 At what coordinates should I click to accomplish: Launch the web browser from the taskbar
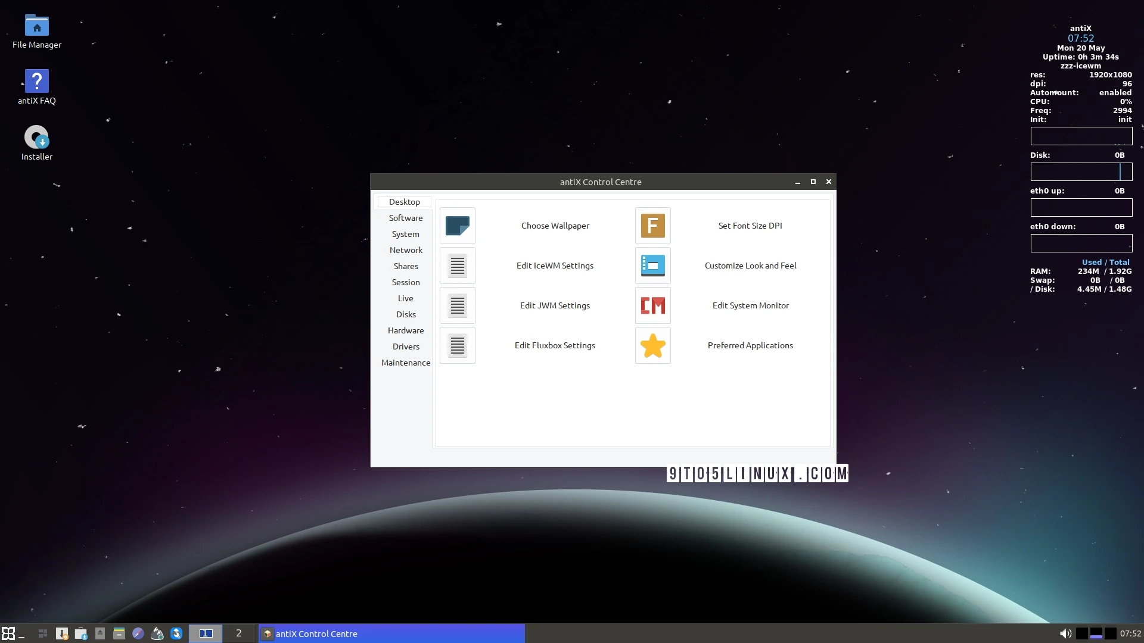pyautogui.click(x=138, y=633)
